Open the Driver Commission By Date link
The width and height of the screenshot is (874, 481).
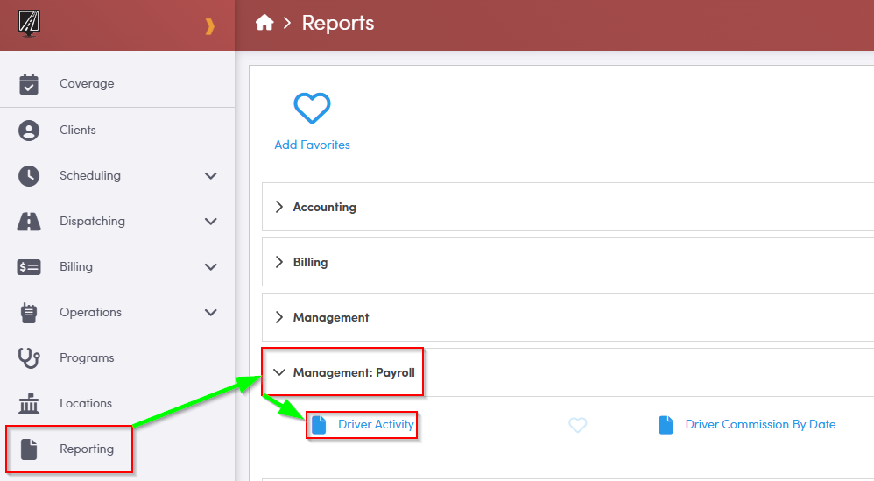click(760, 425)
